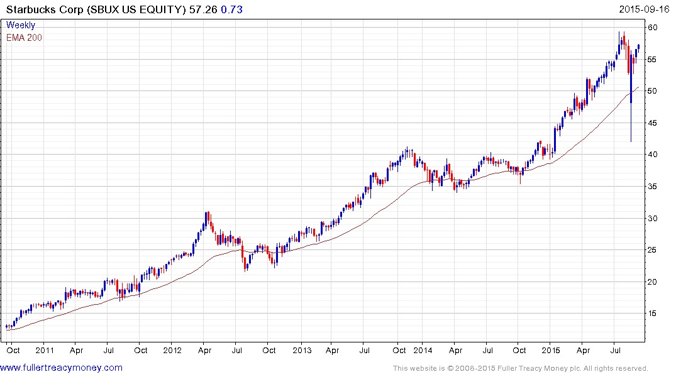The image size is (676, 377).
Task: Click the 2011 year label on the time axis
Action: [x=44, y=350]
